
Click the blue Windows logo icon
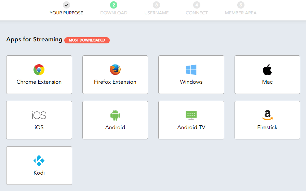click(x=191, y=70)
